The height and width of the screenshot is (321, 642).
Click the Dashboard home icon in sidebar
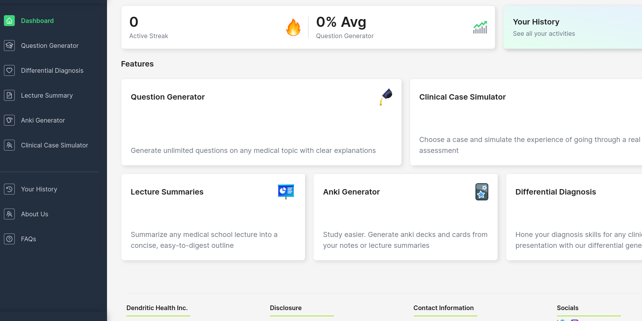click(9, 21)
